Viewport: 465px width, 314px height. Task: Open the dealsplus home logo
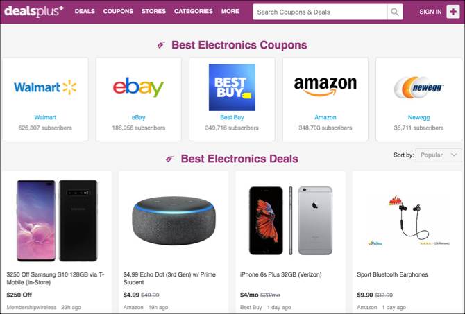tap(34, 11)
